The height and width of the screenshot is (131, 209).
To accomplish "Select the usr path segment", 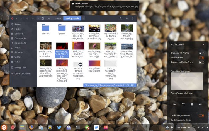I will tap(49, 18).
